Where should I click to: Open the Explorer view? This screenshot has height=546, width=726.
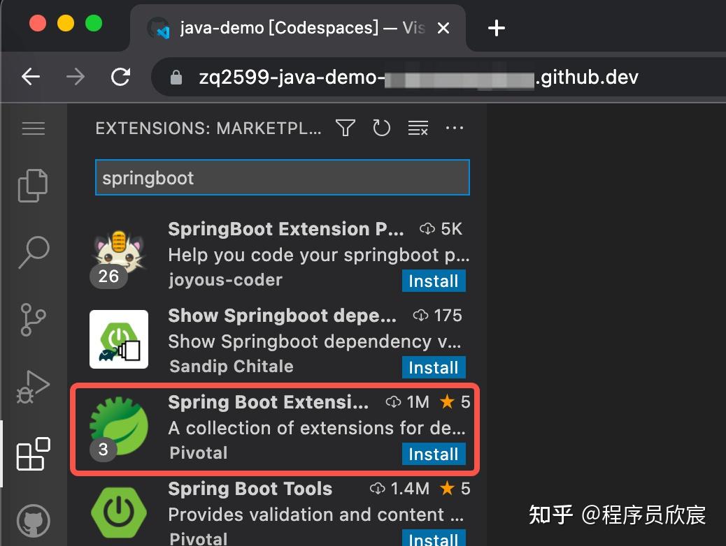coord(33,186)
